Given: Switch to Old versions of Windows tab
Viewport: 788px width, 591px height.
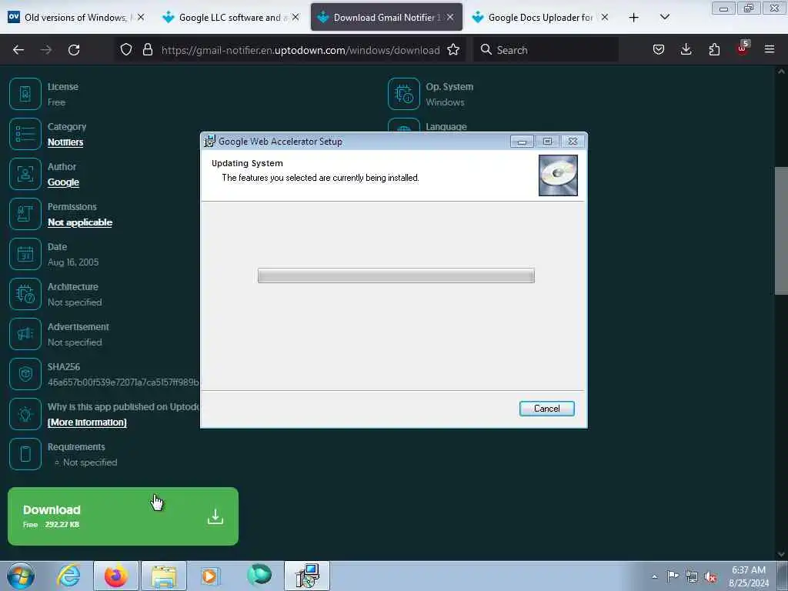Looking at the screenshot, I should [x=76, y=17].
